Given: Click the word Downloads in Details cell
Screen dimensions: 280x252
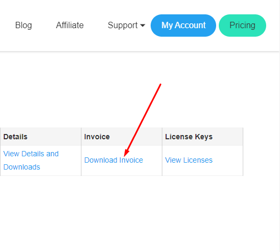Looking at the screenshot, I should (22, 167).
